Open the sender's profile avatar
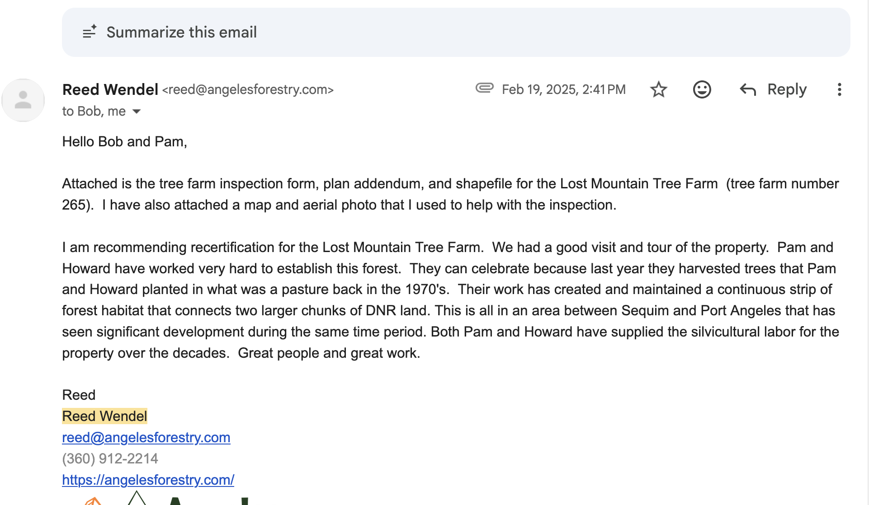Image resolution: width=869 pixels, height=505 pixels. pyautogui.click(x=23, y=100)
